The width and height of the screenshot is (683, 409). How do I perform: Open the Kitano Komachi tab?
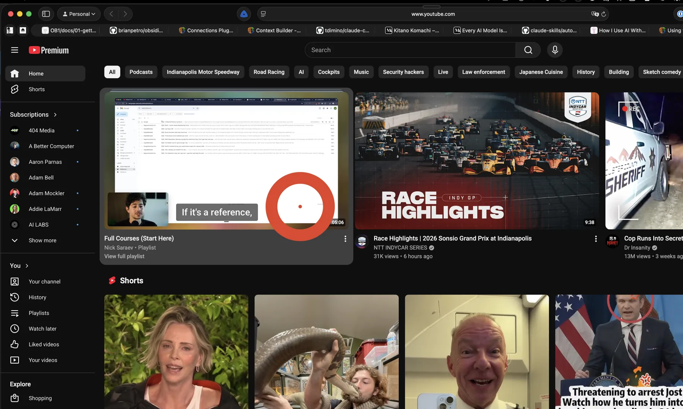pyautogui.click(x=412, y=30)
